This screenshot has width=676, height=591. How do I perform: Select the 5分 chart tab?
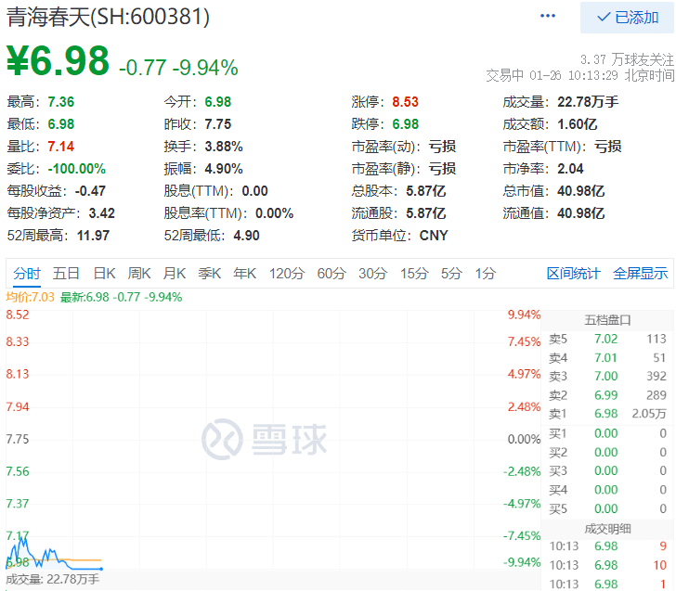451,274
